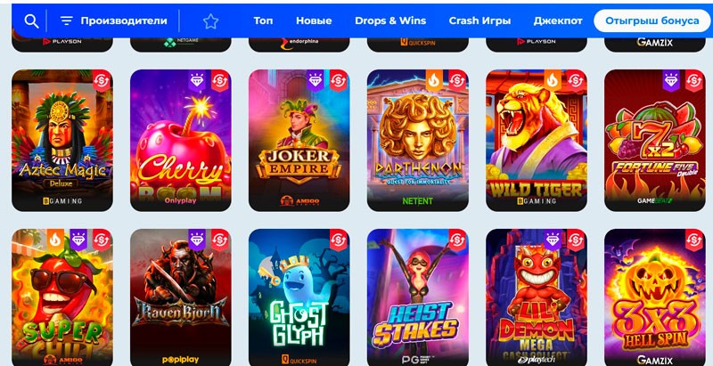Viewport: 713px width, 366px height.
Task: Click diamond badge on Fortune Five Double
Action: coord(671,81)
